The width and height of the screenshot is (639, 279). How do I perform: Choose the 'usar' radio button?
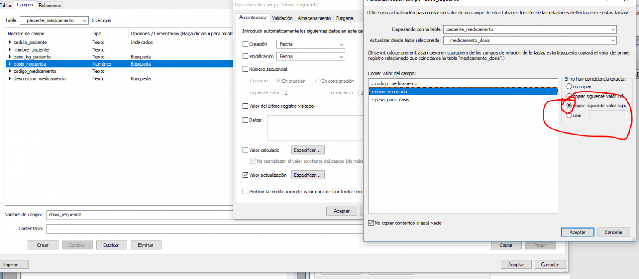[569, 115]
